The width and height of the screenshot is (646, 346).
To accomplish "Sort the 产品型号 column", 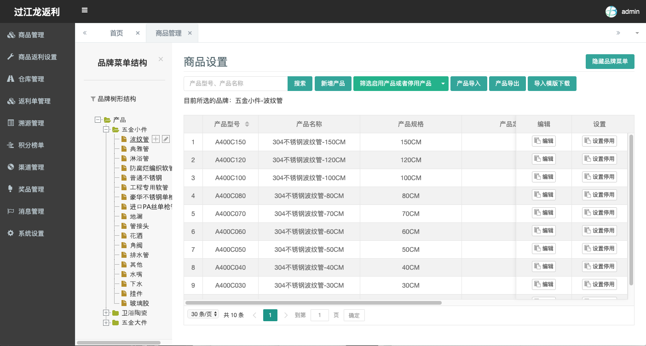I will tap(247, 124).
